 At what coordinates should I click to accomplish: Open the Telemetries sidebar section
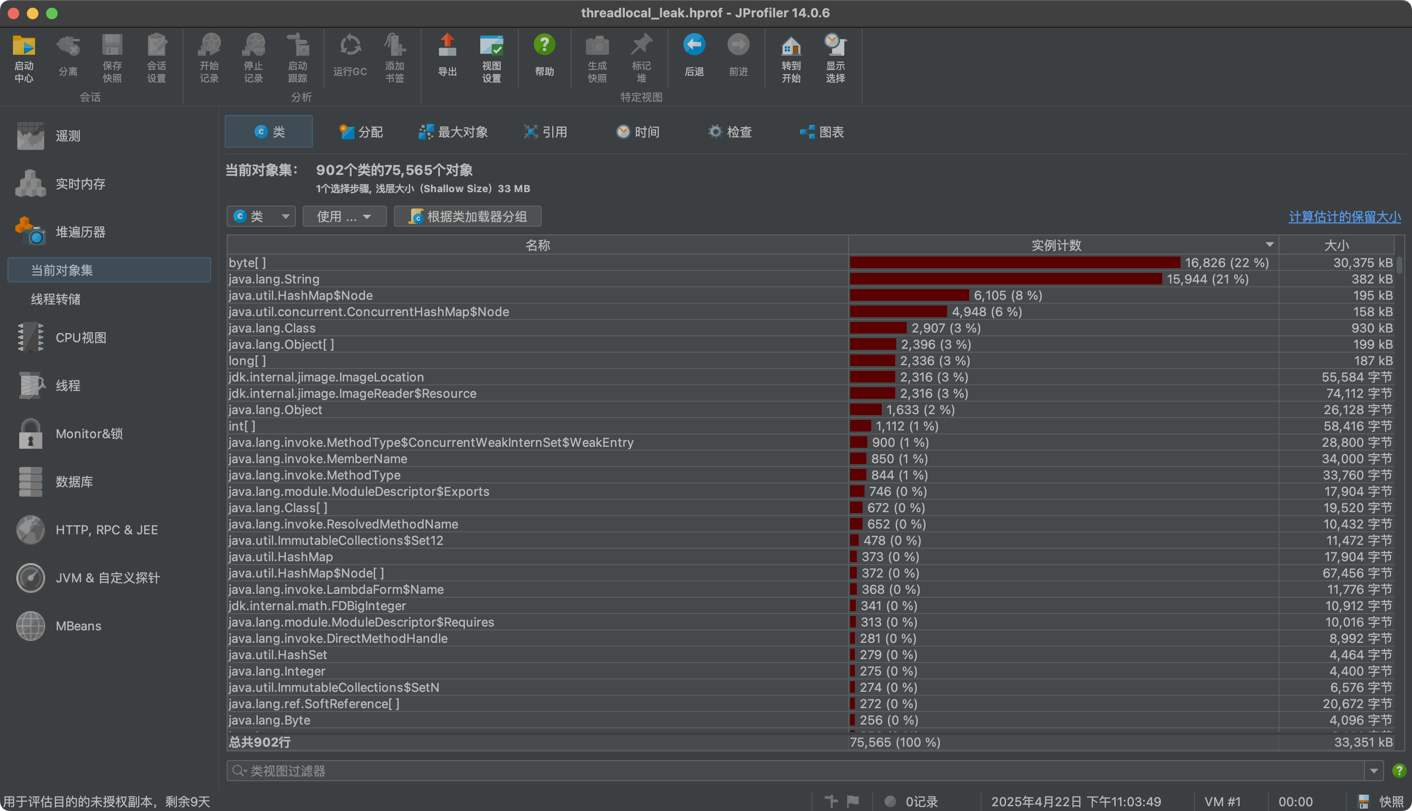pos(67,135)
